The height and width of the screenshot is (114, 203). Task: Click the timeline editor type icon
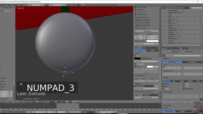(x=1, y=112)
